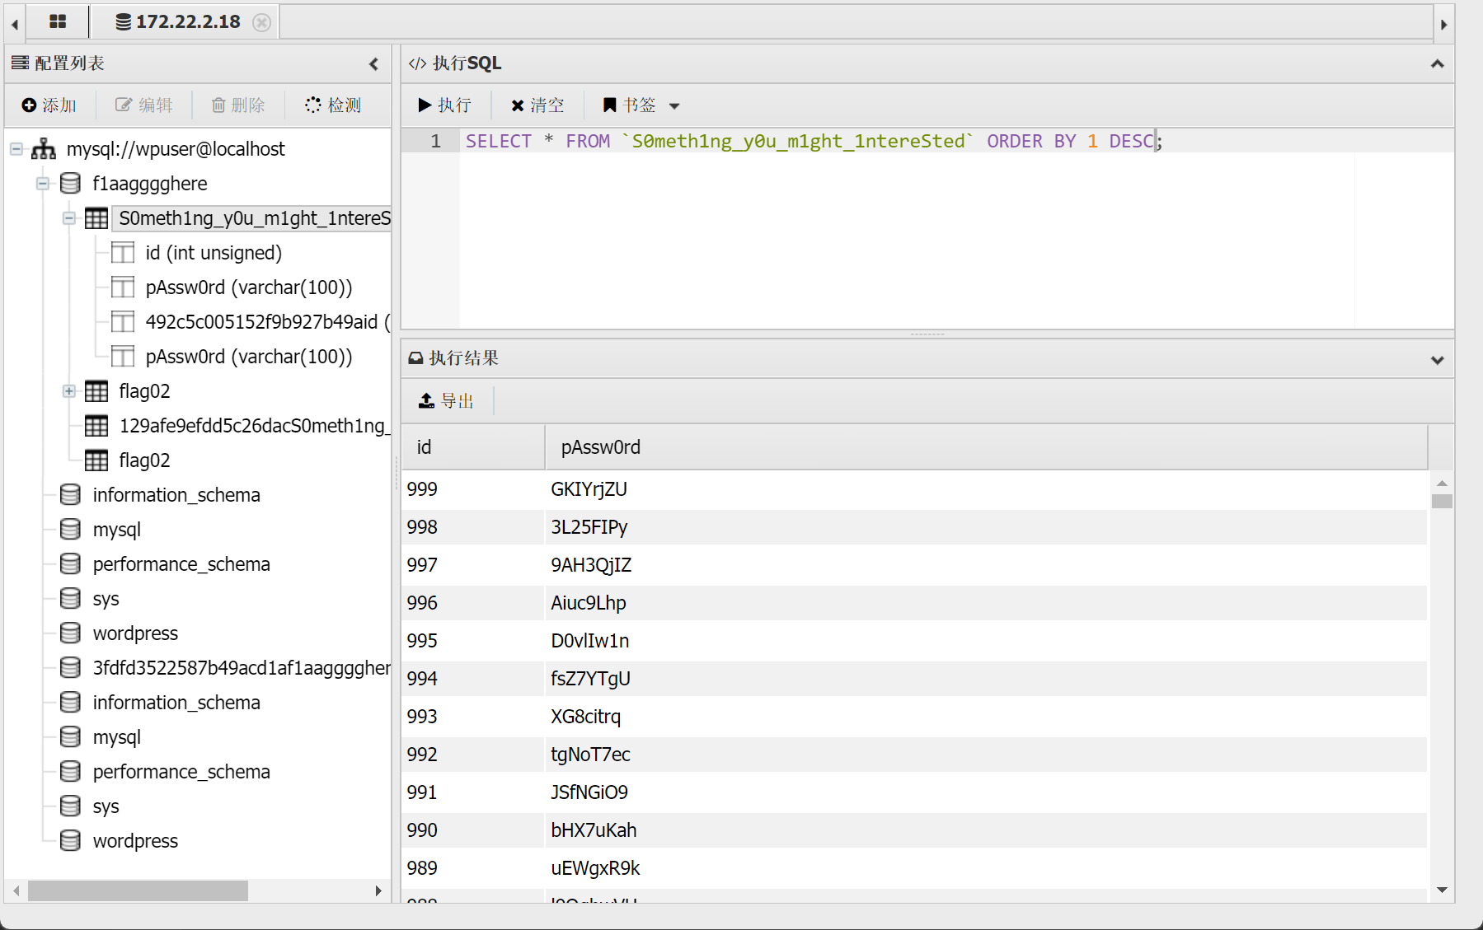The height and width of the screenshot is (930, 1483).
Task: Select the second flag02 table
Action: click(144, 460)
